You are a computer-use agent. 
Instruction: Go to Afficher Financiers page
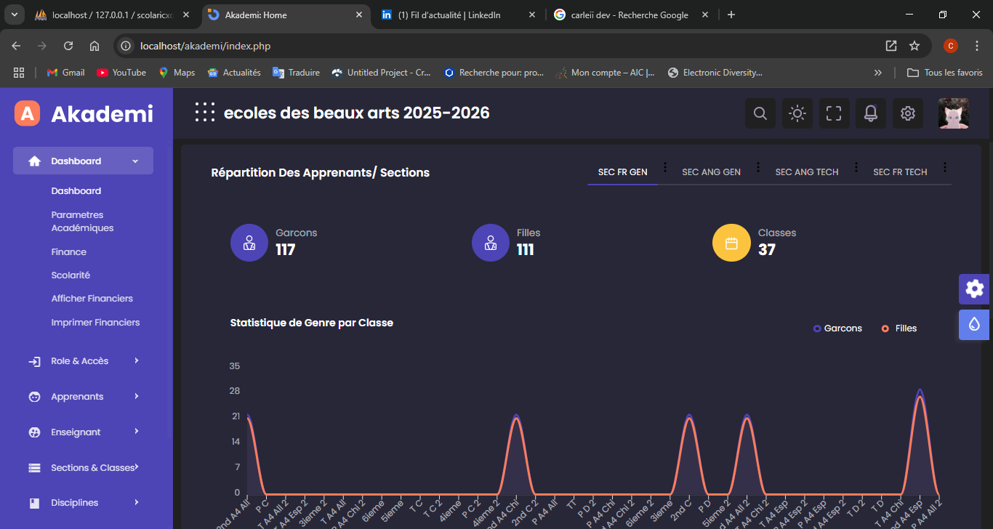pos(92,299)
